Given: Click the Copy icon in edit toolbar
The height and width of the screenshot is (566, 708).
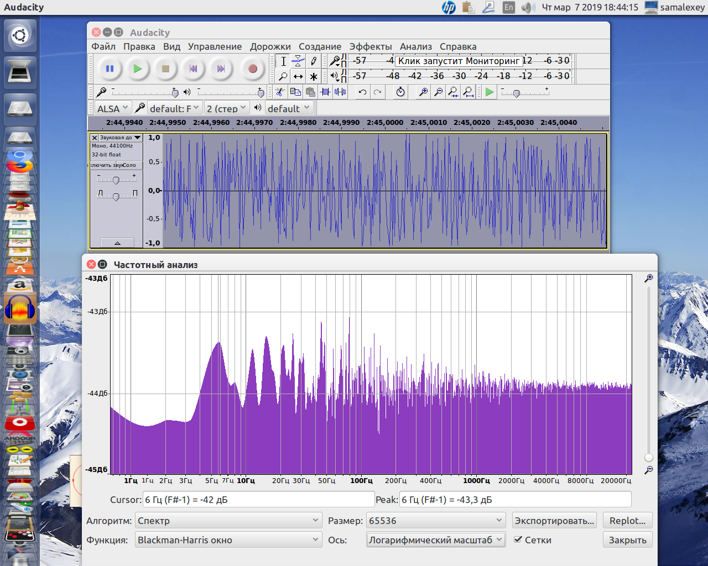Looking at the screenshot, I should click(x=295, y=92).
